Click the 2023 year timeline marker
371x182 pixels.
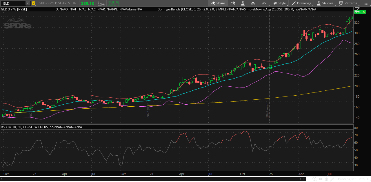[x=148, y=110]
